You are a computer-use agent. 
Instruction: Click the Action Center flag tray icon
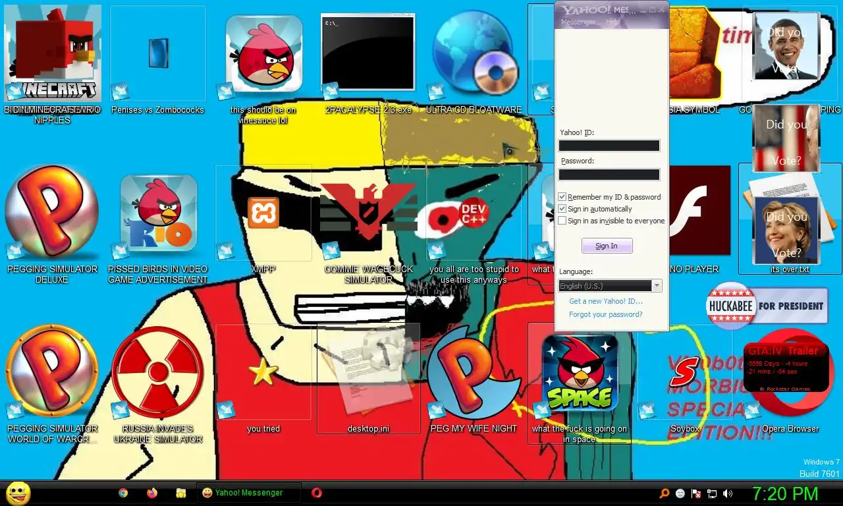pos(696,493)
